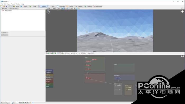185x104 pixels.
Task: Go to the last frame
Action: pyautogui.click(x=27, y=103)
